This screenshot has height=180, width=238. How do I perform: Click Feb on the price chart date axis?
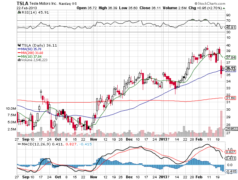tap(199, 139)
